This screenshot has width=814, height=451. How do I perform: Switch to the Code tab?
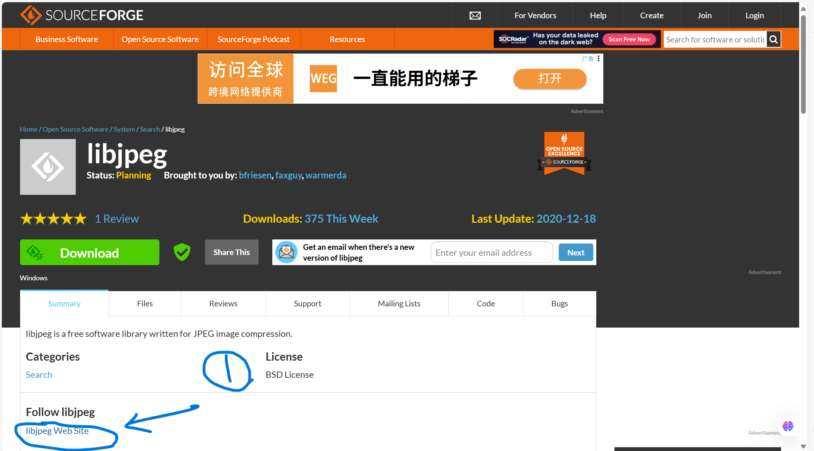pos(486,303)
